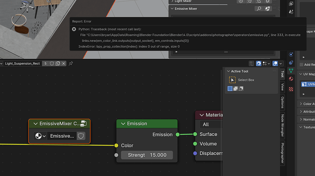Screen dimensions: 315x176
Task: Open the Texture properties checker icon
Action: click(291, 89)
